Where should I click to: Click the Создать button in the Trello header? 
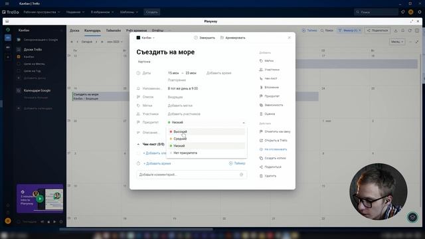pos(152,12)
